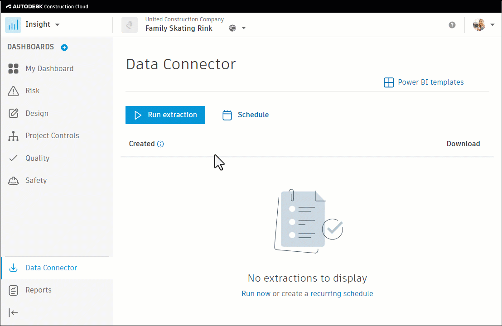
Task: Open Reports via the clipboard icon
Action: point(13,290)
